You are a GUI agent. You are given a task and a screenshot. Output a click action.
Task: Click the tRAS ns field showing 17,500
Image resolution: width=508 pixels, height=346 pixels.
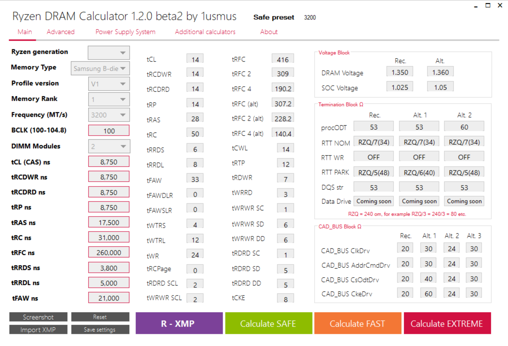(109, 222)
